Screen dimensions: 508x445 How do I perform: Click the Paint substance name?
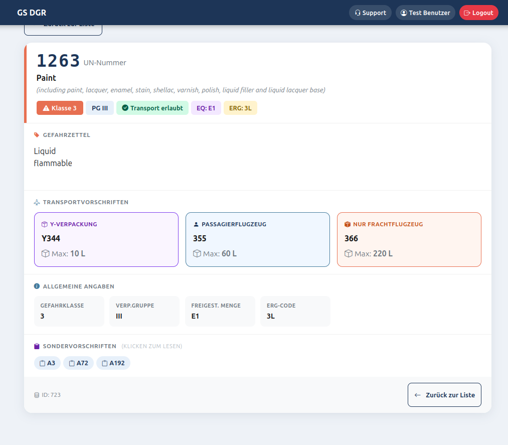pos(46,78)
